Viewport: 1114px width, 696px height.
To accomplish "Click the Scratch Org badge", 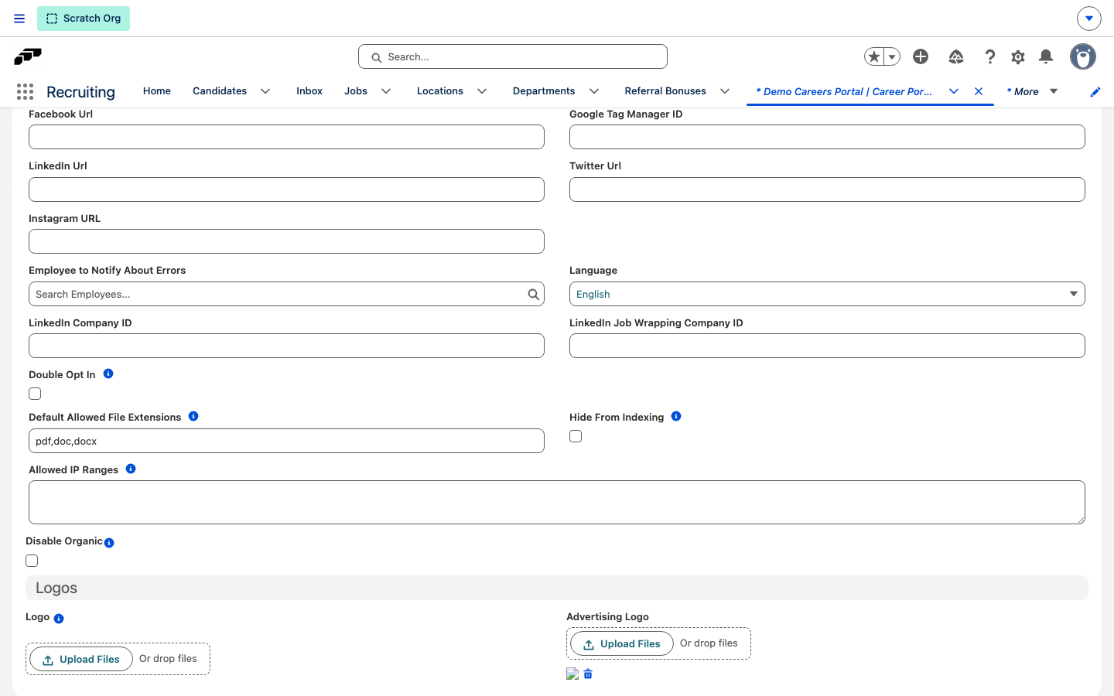I will point(84,19).
